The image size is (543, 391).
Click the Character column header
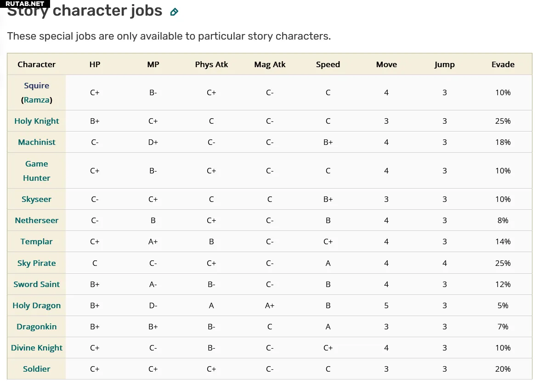(x=37, y=64)
